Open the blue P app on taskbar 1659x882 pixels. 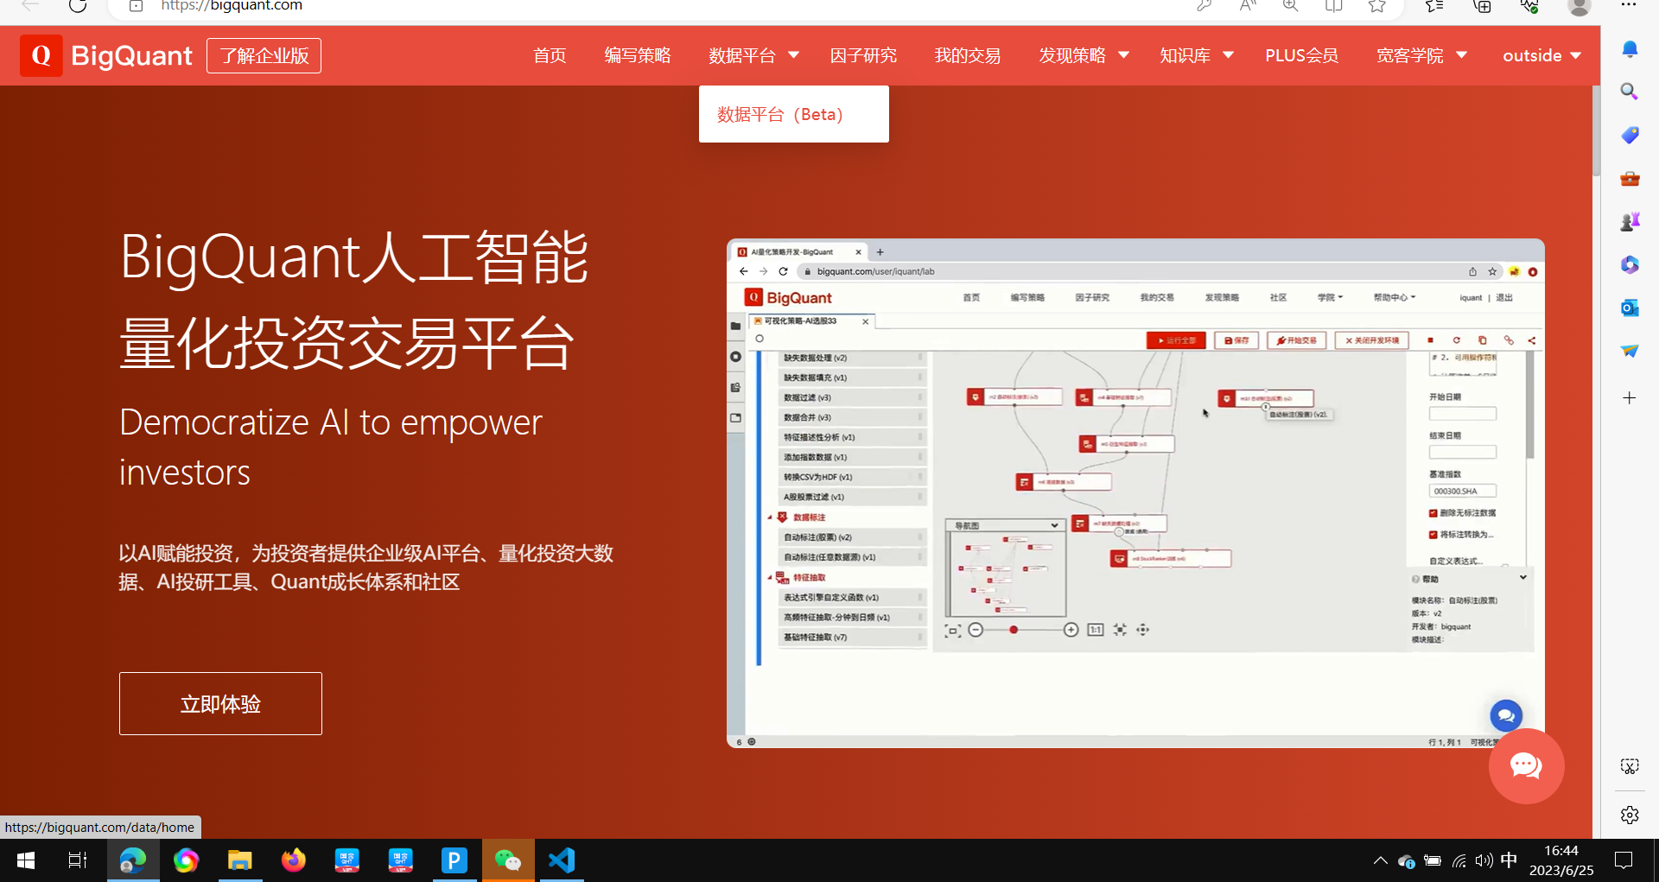454,860
